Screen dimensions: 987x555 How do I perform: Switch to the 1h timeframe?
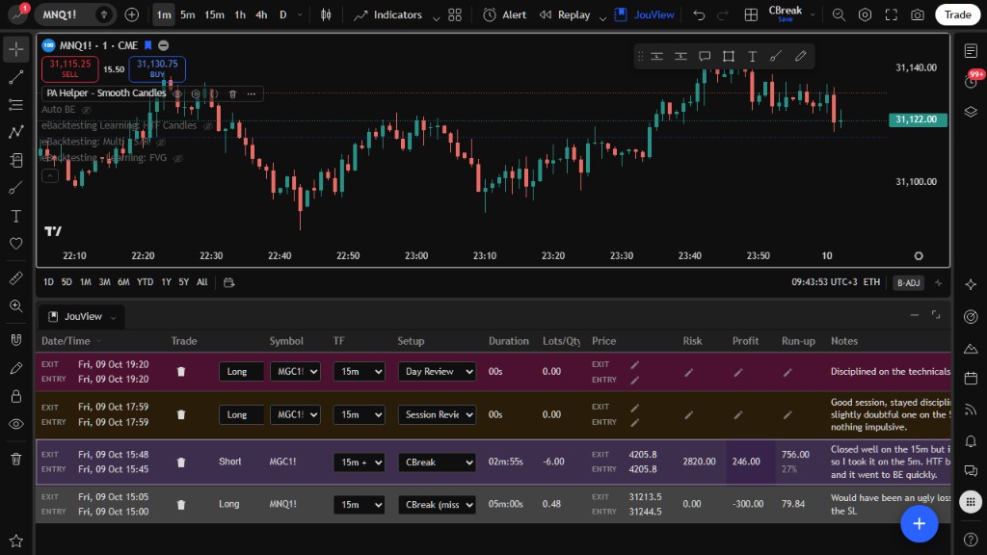(240, 14)
